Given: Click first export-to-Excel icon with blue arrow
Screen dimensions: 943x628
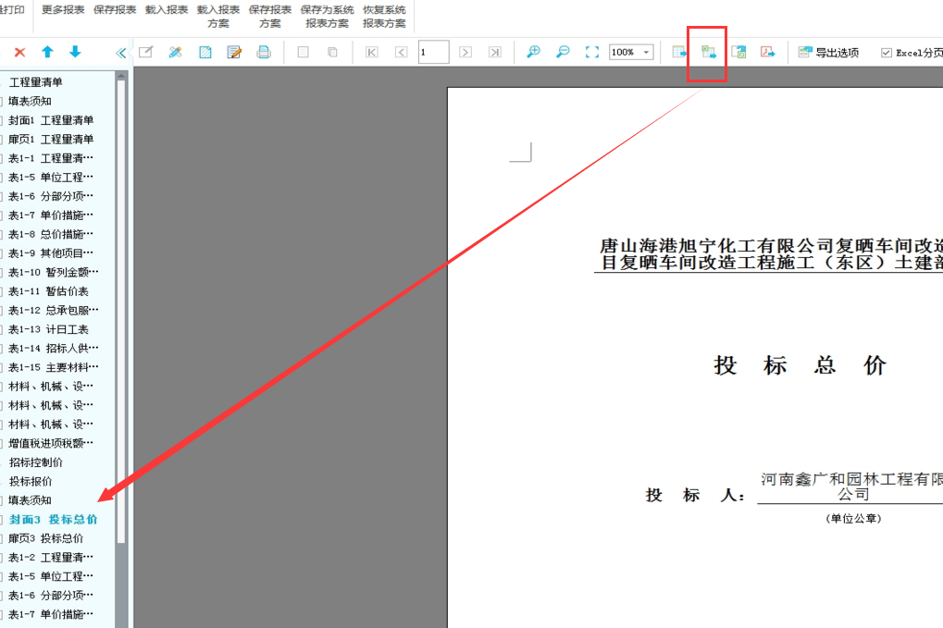Looking at the screenshot, I should tap(679, 53).
